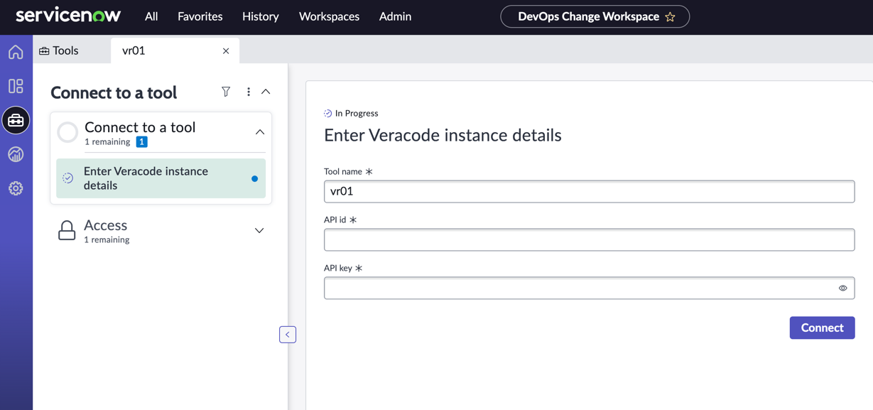Click the 1 remaining count badge
This screenshot has width=873, height=410.
(x=142, y=141)
